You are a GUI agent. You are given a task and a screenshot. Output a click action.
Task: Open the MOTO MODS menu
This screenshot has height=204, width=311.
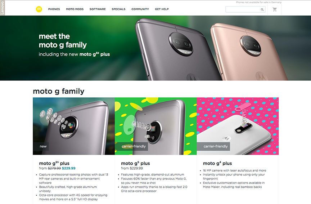coord(75,9)
